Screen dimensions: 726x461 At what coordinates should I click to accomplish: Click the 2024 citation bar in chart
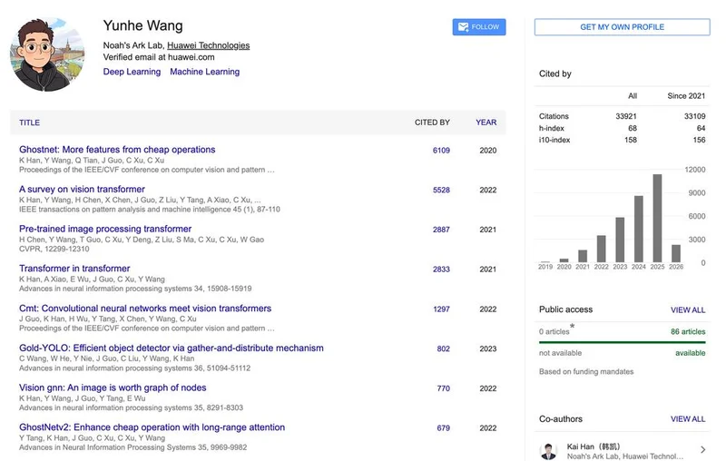638,229
